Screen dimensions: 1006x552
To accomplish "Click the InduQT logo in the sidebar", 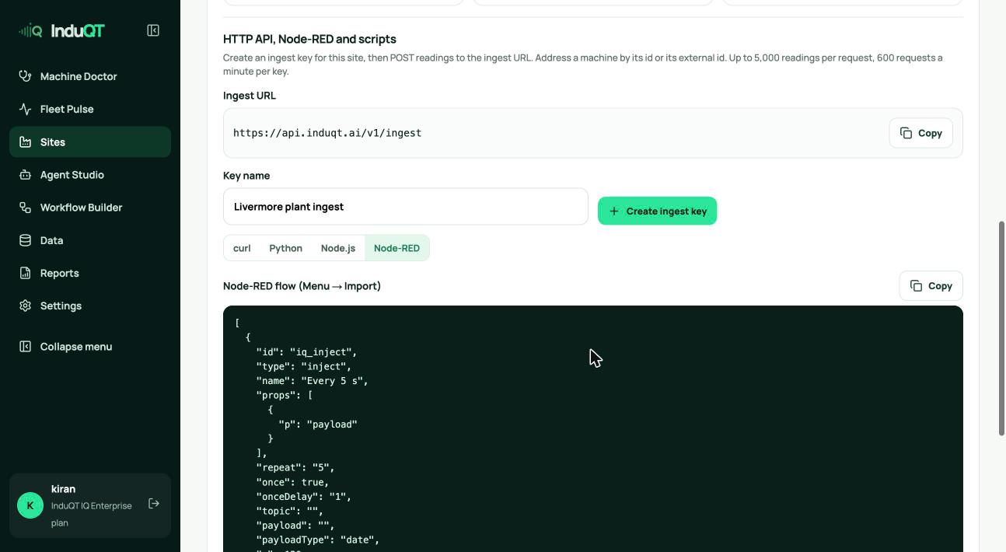I will coord(61,31).
